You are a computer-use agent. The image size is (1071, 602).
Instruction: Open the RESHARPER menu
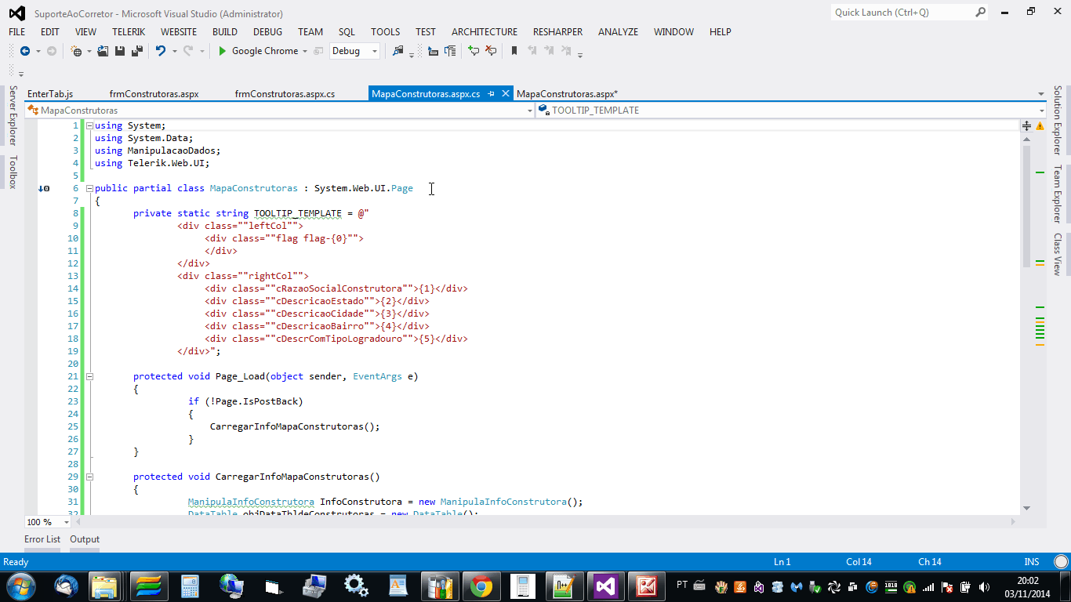pyautogui.click(x=557, y=32)
